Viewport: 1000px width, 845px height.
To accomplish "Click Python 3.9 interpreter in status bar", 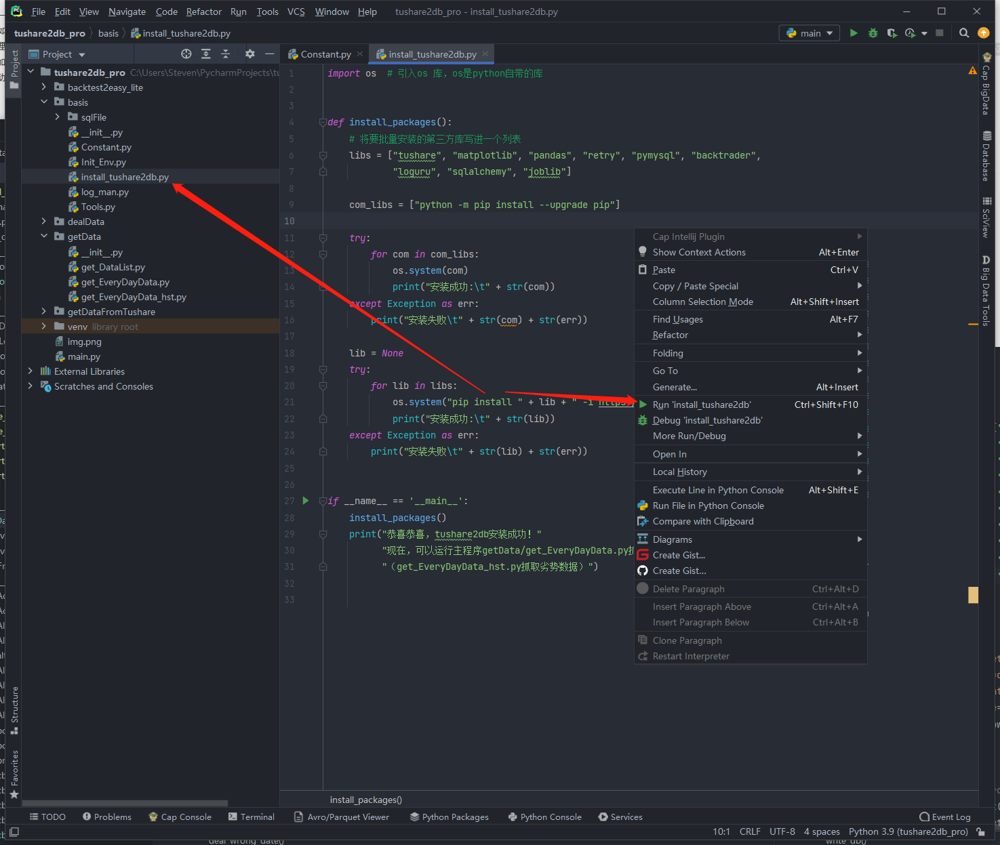I will 908,831.
